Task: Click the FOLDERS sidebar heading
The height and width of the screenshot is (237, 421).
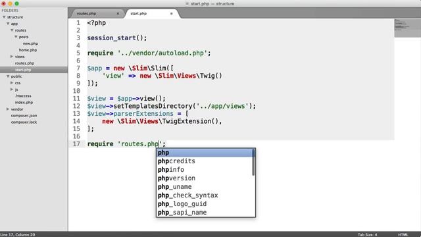Action: coord(10,11)
